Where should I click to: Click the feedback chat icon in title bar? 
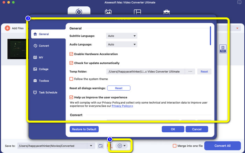click(239, 2)
